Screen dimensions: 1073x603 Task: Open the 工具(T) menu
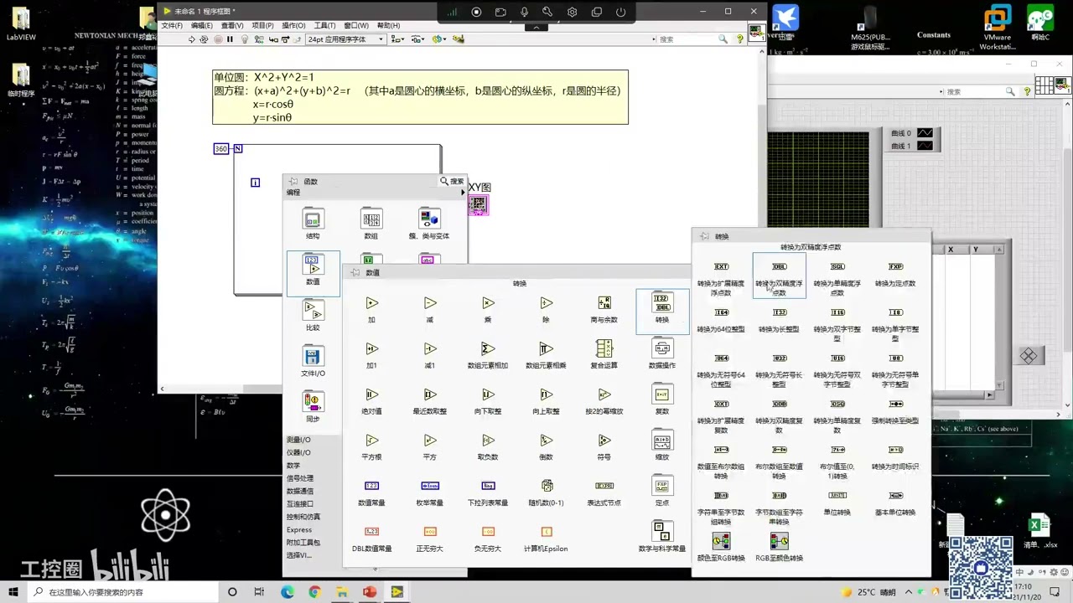click(x=324, y=26)
